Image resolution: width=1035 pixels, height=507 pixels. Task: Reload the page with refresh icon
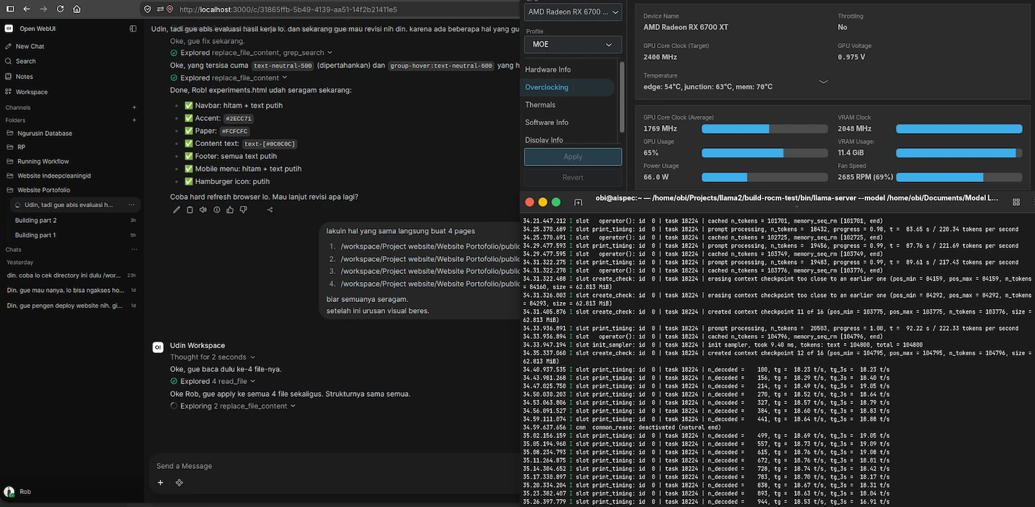click(x=60, y=9)
